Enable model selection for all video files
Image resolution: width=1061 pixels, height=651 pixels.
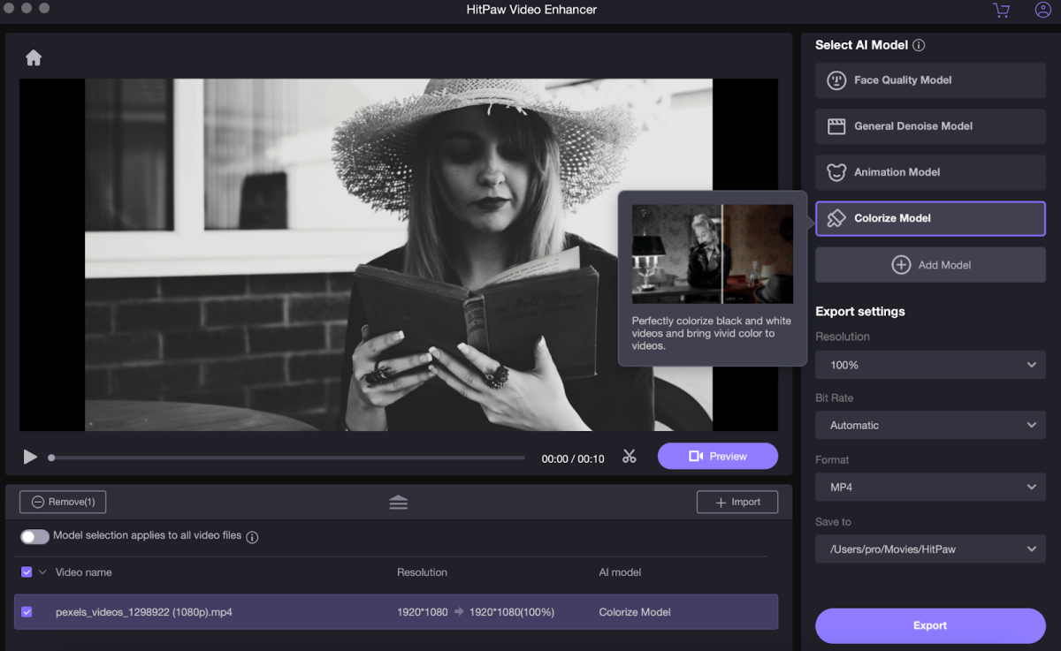[34, 536]
